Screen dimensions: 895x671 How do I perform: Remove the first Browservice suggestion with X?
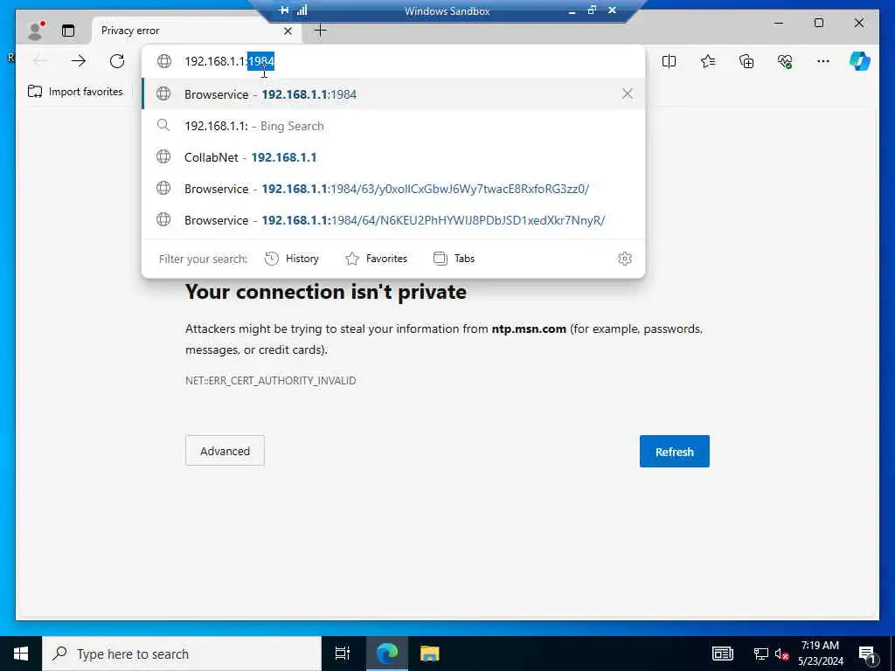[628, 93]
